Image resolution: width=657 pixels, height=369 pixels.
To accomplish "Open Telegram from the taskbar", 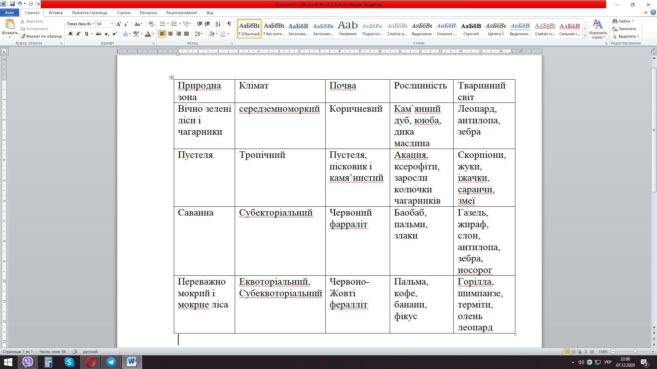I will pos(111,362).
